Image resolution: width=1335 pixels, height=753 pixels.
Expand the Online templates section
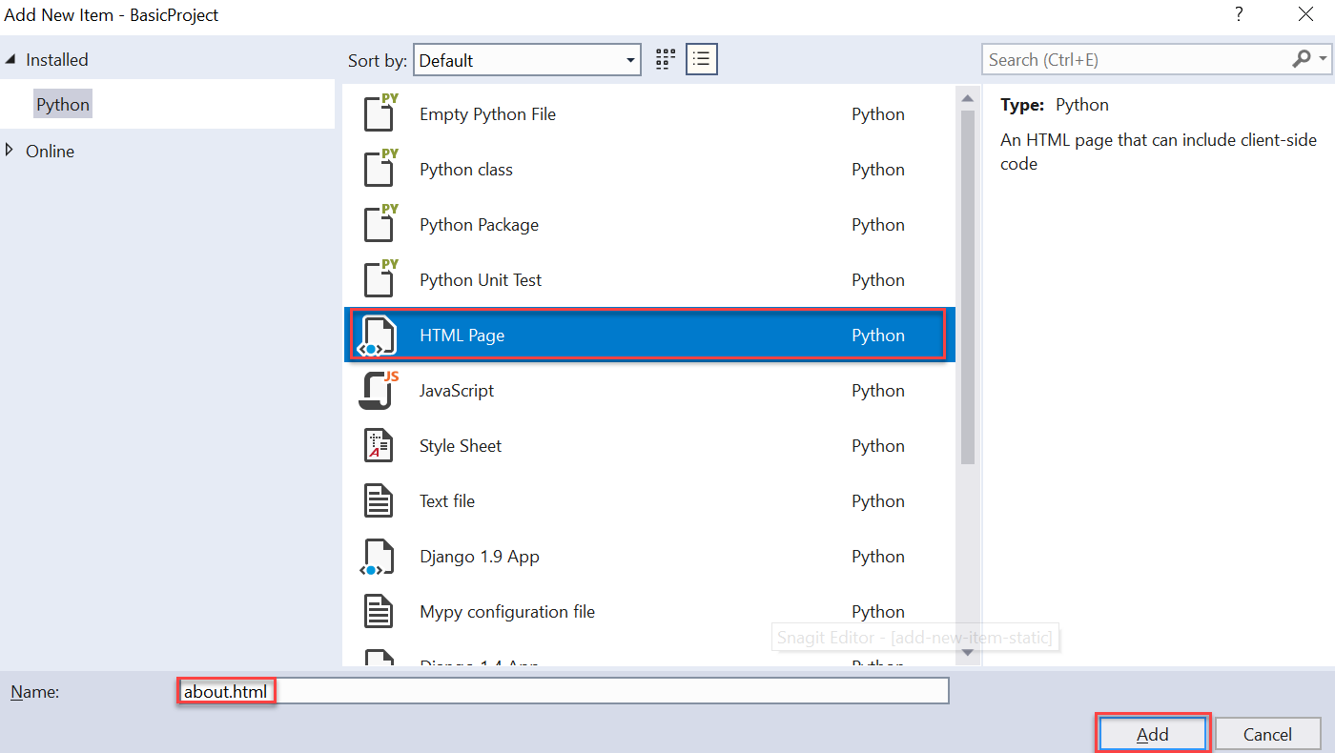[x=10, y=151]
